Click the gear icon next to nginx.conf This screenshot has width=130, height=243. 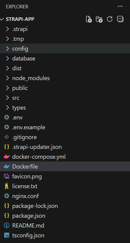pos(7,196)
